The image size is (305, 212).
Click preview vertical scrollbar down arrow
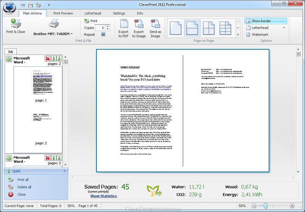click(x=298, y=172)
